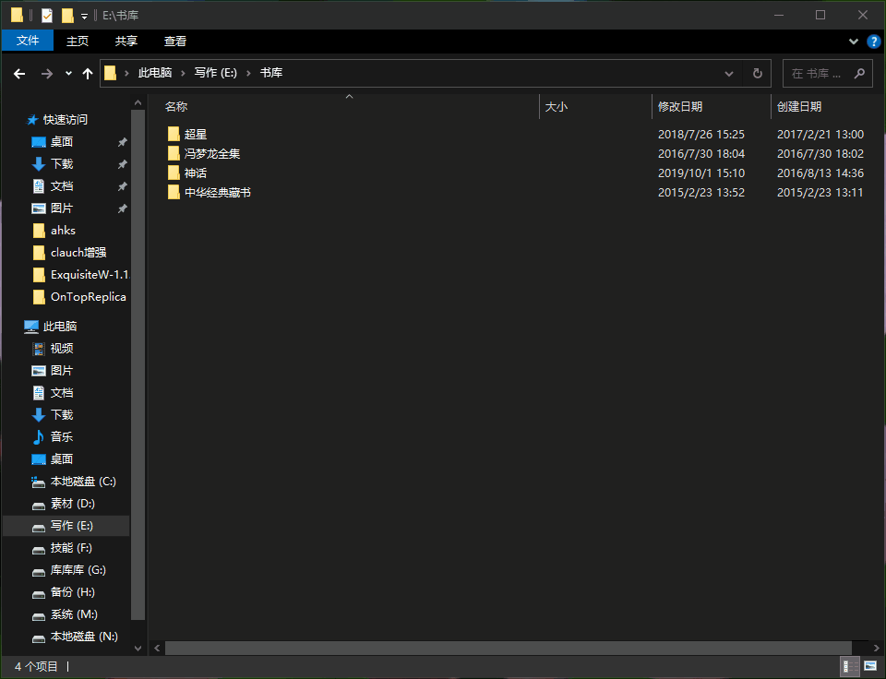886x679 pixels.
Task: Click the Back navigation arrow
Action: 19,74
